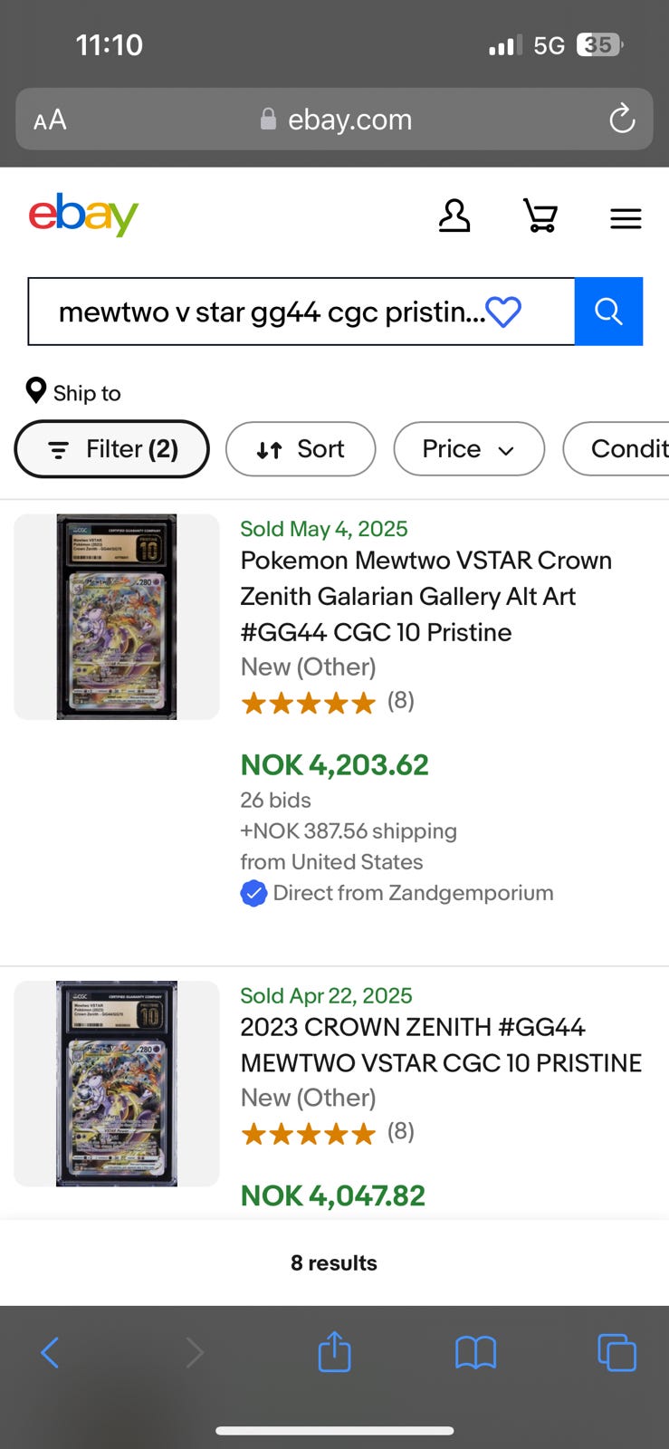Open the Sort options

tap(301, 449)
